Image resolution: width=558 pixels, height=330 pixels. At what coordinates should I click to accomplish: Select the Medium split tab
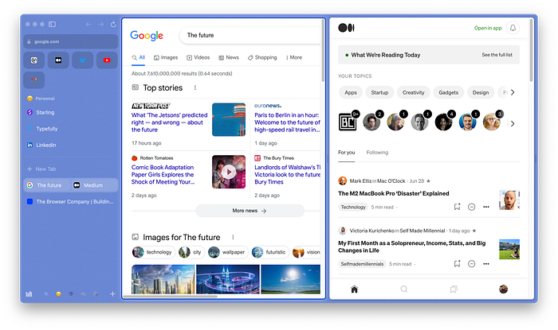[94, 185]
